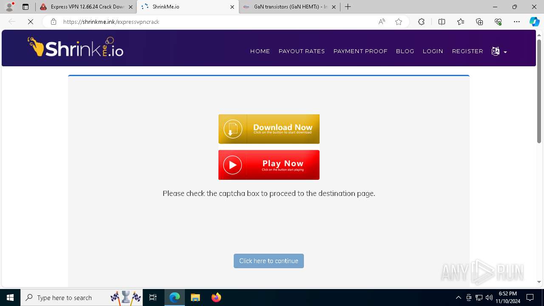The image size is (544, 306).
Task: Open File Explorer from taskbar
Action: coord(195,297)
